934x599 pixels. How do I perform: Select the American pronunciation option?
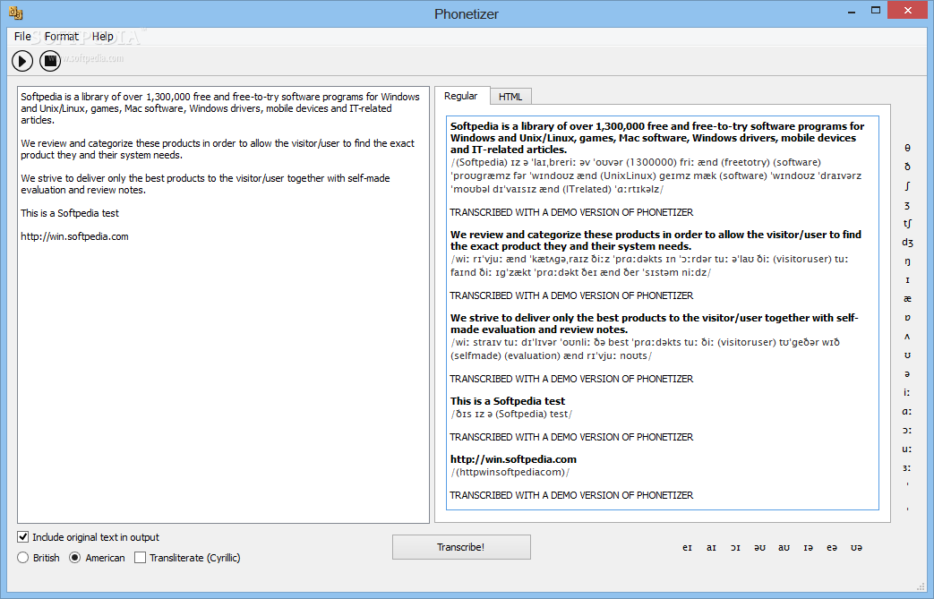coord(75,558)
